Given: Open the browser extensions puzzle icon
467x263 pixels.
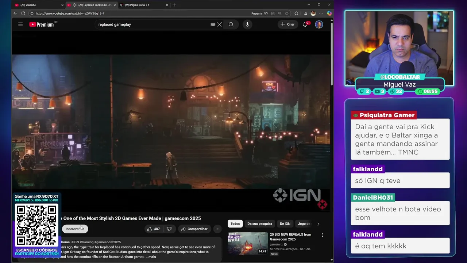Looking at the screenshot, I should click(x=296, y=14).
